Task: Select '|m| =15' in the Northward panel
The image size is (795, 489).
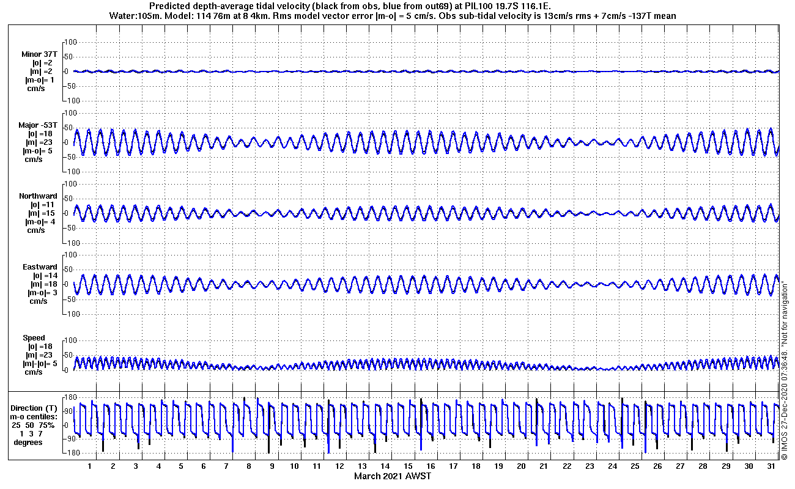Action: pos(42,213)
